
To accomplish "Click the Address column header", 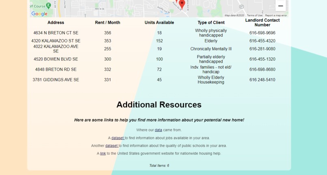I will 56,23.
